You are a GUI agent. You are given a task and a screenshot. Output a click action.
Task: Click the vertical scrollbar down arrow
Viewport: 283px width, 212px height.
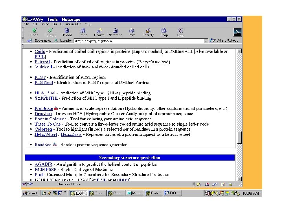[239, 179]
